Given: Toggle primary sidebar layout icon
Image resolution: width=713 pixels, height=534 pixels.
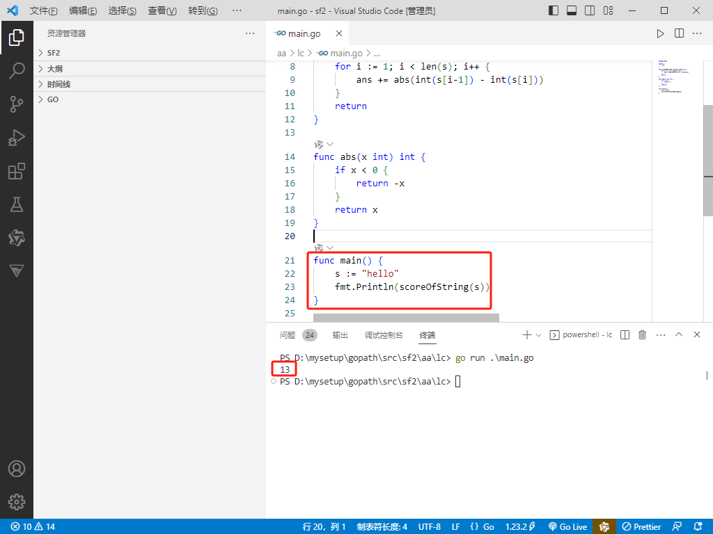Looking at the screenshot, I should coord(554,10).
